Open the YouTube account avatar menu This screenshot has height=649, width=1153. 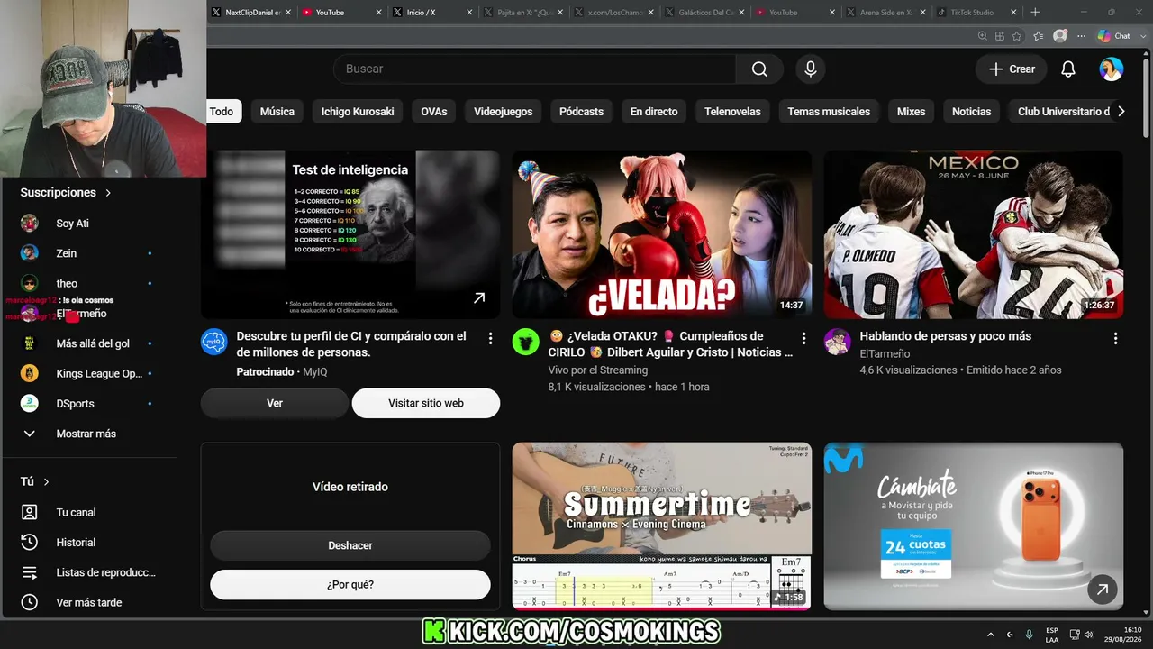coord(1112,69)
